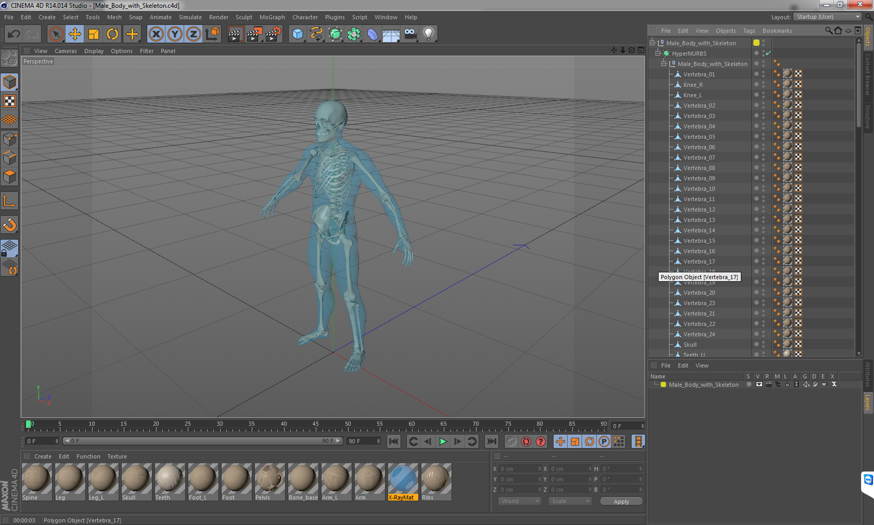Activate the Rotate tool
This screenshot has height=525, width=874.
pos(112,34)
